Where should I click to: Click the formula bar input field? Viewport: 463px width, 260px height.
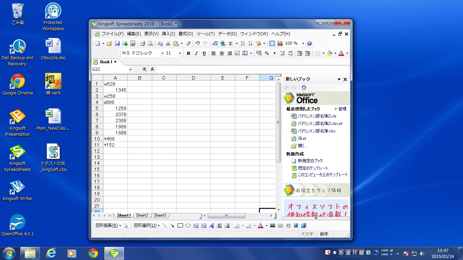(x=253, y=69)
